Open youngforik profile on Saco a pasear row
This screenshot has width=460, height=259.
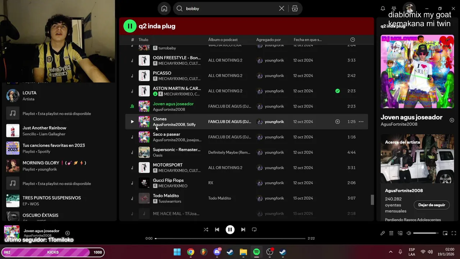point(274,137)
